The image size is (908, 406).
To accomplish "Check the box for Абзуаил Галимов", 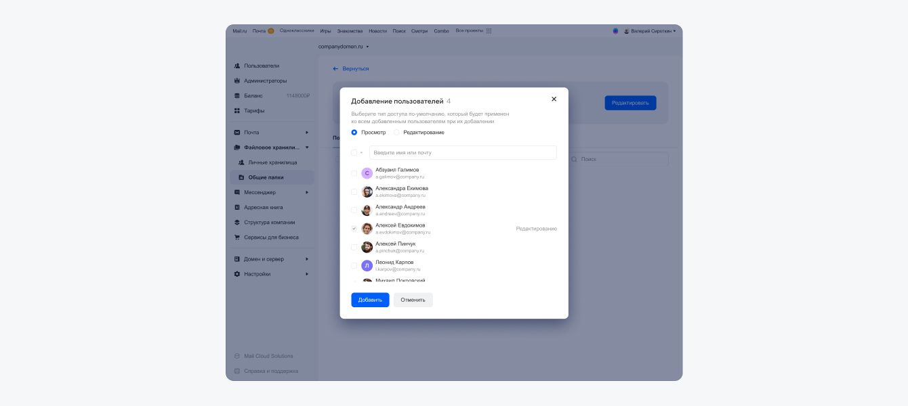I will coord(354,173).
